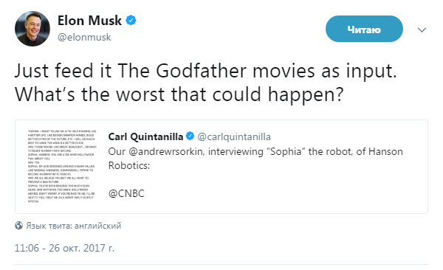Open the @carlquintanilla handle

[234, 136]
